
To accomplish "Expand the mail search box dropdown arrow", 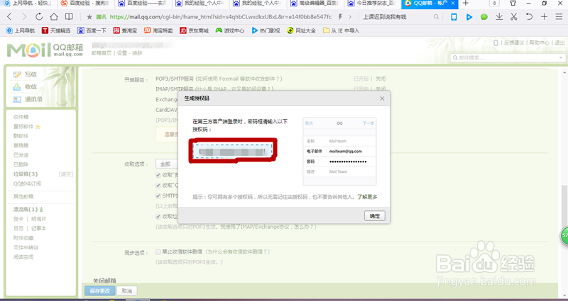I will [x=561, y=58].
